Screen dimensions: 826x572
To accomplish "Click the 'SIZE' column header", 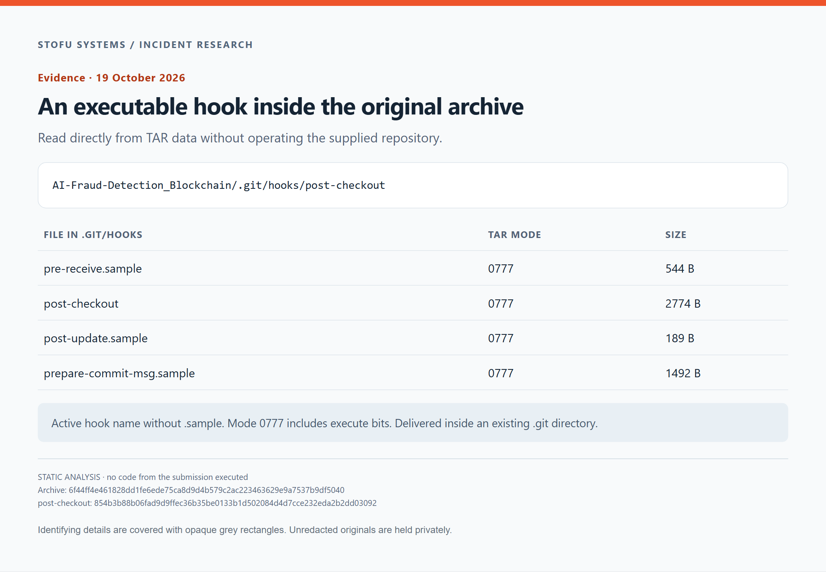I will point(676,235).
